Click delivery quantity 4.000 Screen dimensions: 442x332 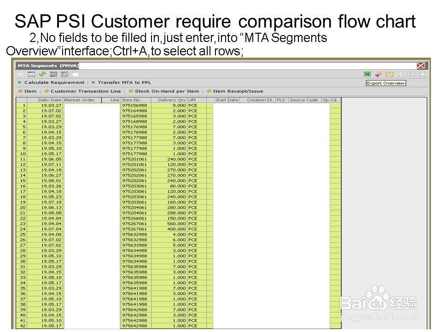[x=169, y=234]
